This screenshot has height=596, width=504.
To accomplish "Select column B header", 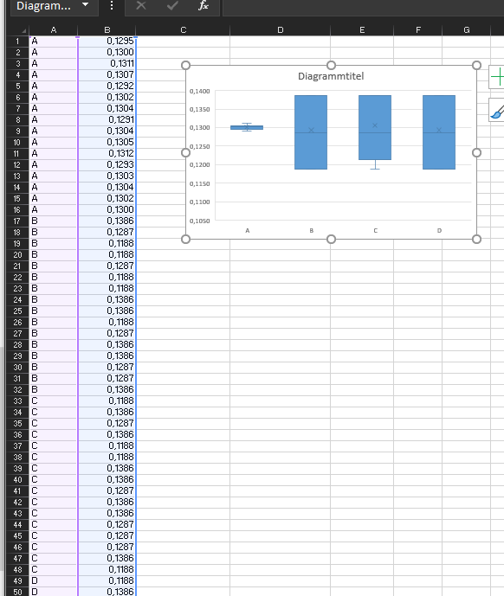I will (107, 30).
